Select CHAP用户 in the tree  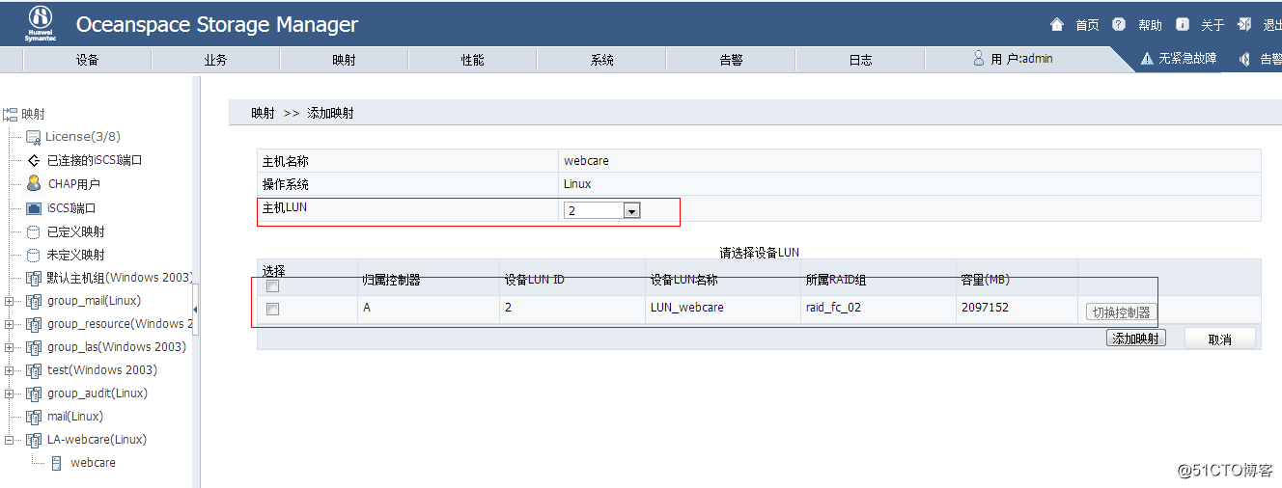(x=74, y=184)
